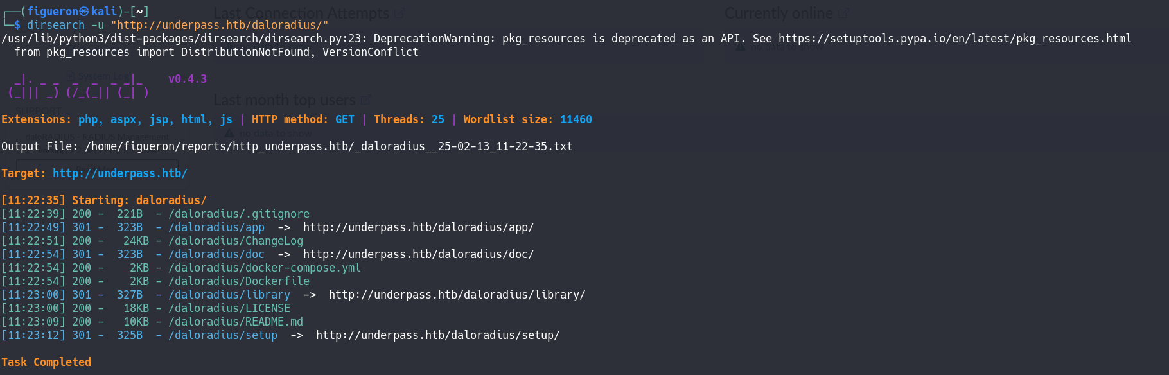Open the redirect URL ending in /daloradius/app/

tap(418, 227)
